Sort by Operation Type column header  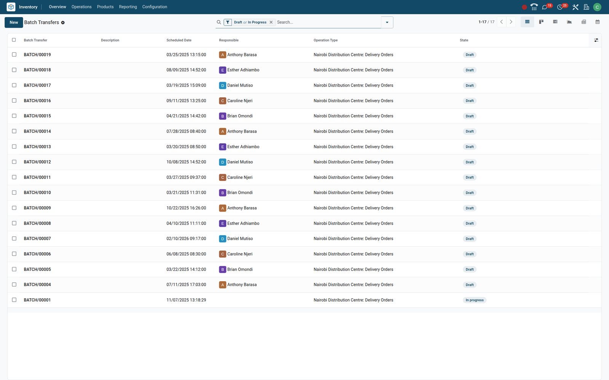325,40
